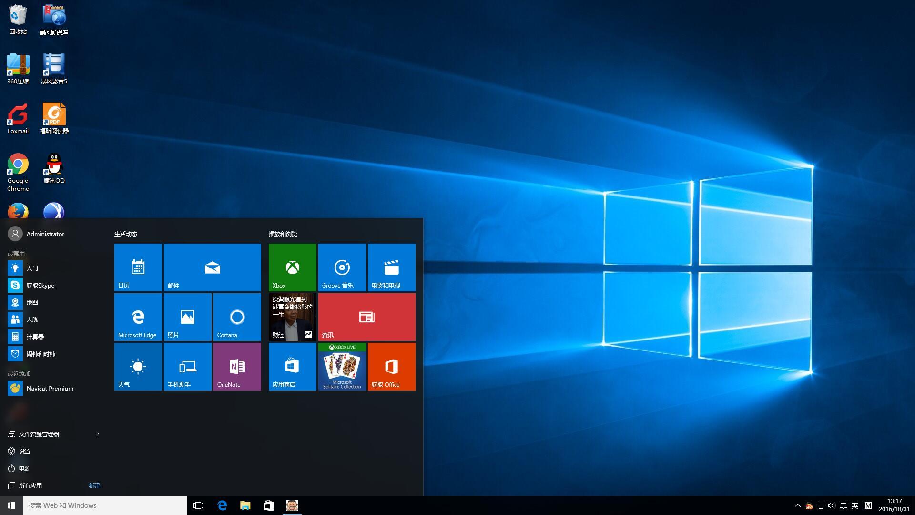The height and width of the screenshot is (515, 915).
Task: Expand File Explorer jump list arrow
Action: (98, 434)
